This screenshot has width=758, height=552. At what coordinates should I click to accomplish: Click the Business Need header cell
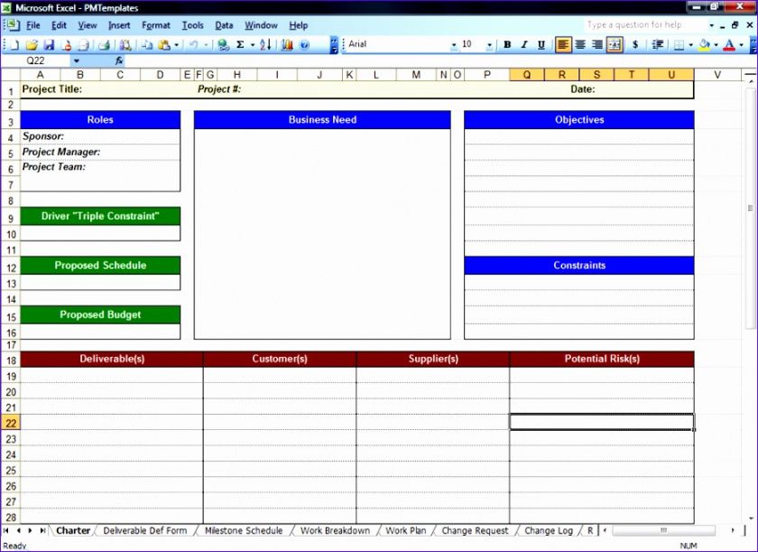(x=322, y=120)
